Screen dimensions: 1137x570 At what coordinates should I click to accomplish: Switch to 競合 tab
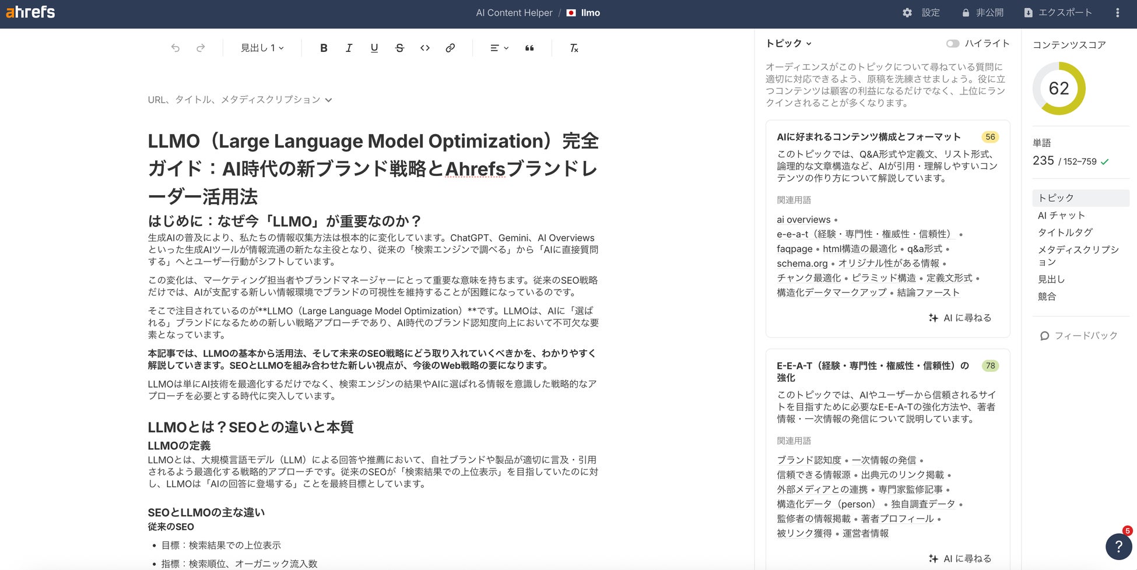(1047, 297)
